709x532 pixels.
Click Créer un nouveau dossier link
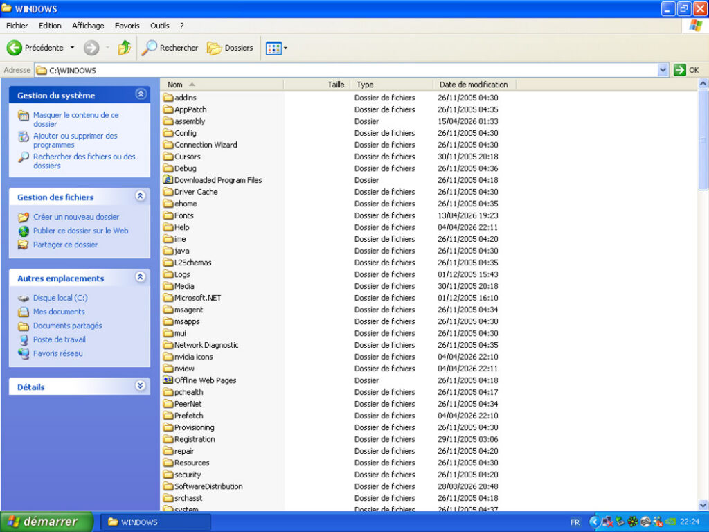76,217
